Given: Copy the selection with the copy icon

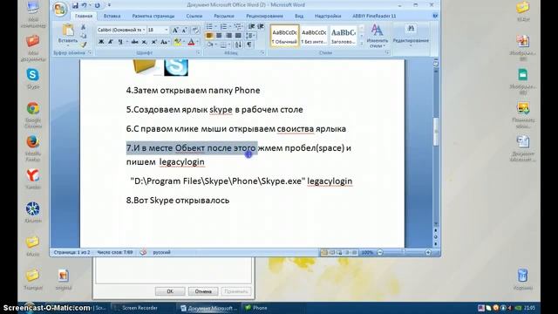Looking at the screenshot, I should pos(83,36).
